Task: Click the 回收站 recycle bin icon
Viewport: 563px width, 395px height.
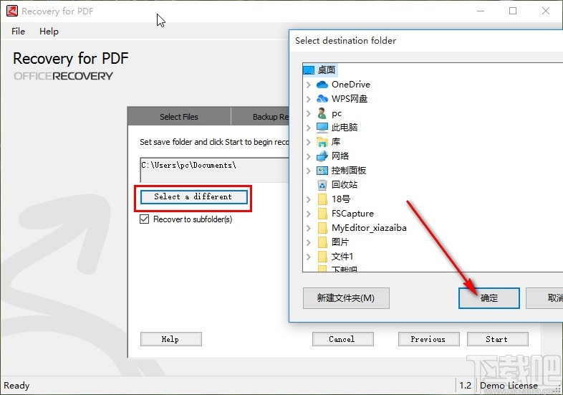Action: pyautogui.click(x=322, y=185)
